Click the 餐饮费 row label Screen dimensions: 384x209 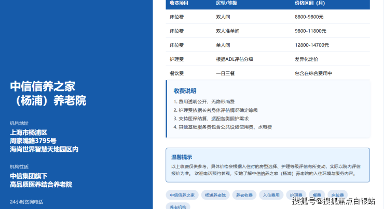click(176, 73)
